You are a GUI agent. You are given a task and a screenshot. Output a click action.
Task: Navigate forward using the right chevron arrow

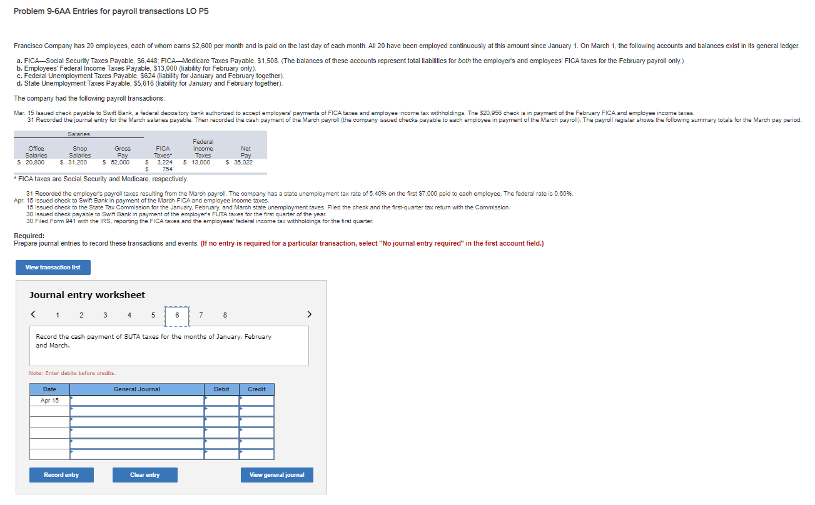click(x=309, y=314)
